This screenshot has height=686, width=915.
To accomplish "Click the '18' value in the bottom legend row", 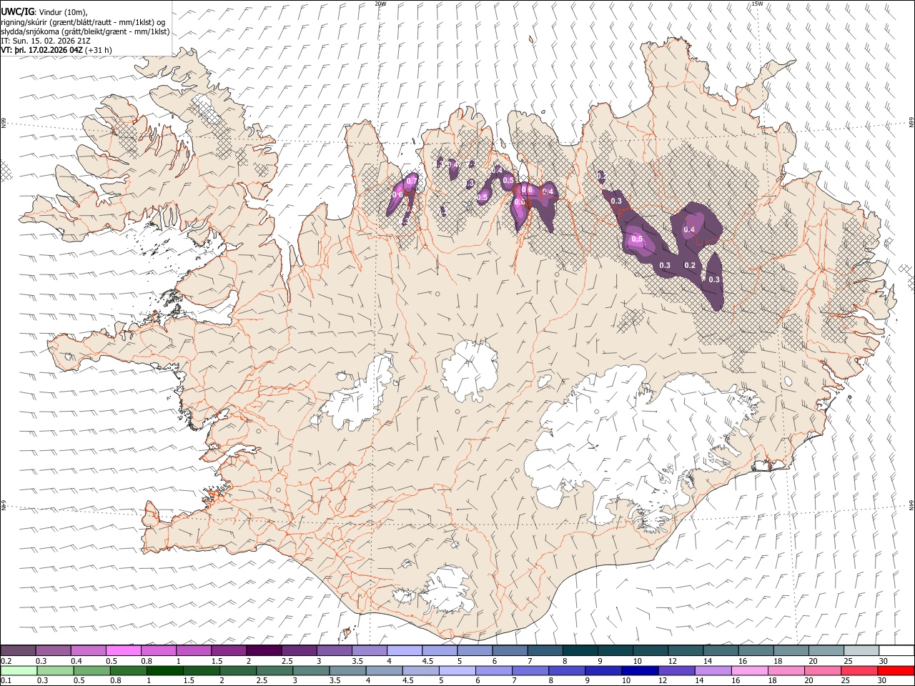I will pyautogui.click(x=773, y=681).
